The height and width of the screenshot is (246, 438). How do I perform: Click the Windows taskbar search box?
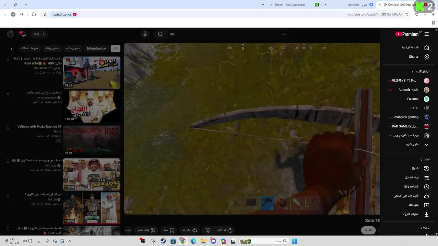click(263, 241)
